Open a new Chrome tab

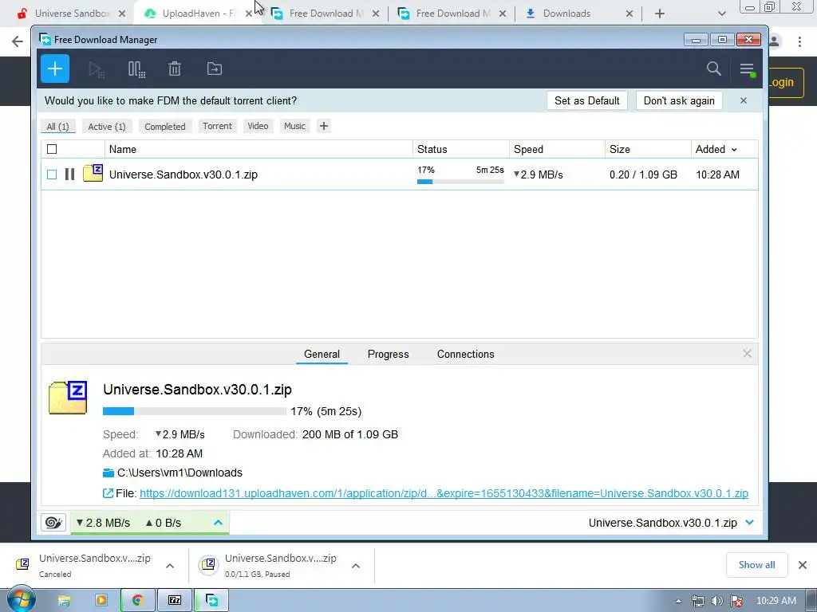[x=660, y=14]
